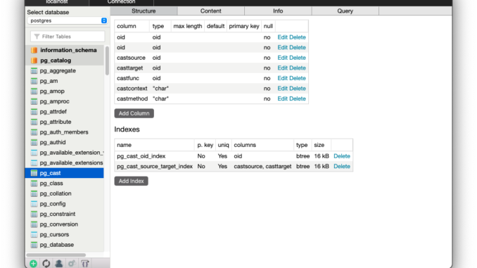Image resolution: width=477 pixels, height=268 pixels.
Task: Select the localhost window tab
Action: 57,2
